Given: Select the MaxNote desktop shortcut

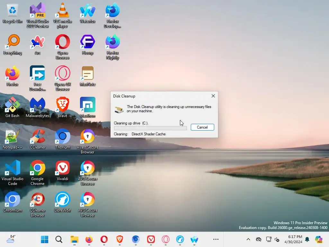Looking at the screenshot, I should click(88, 77).
